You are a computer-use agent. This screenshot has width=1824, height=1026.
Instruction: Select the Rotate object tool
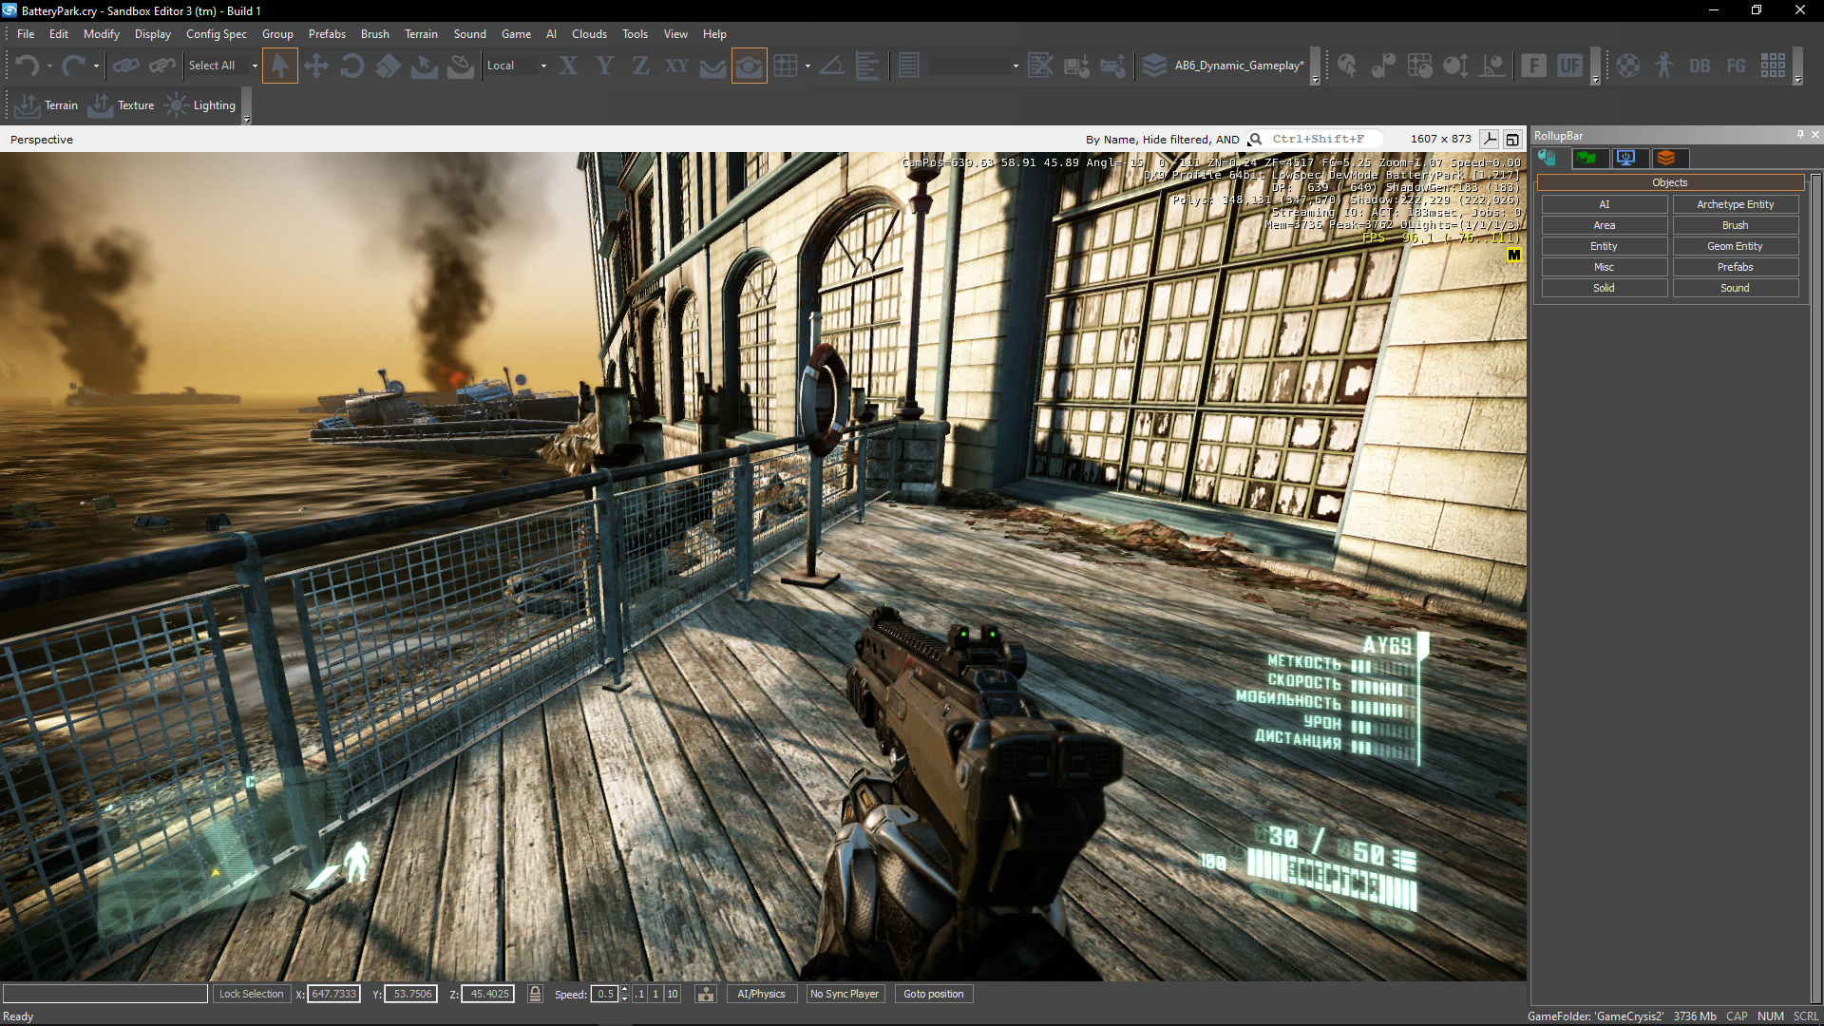pos(351,66)
